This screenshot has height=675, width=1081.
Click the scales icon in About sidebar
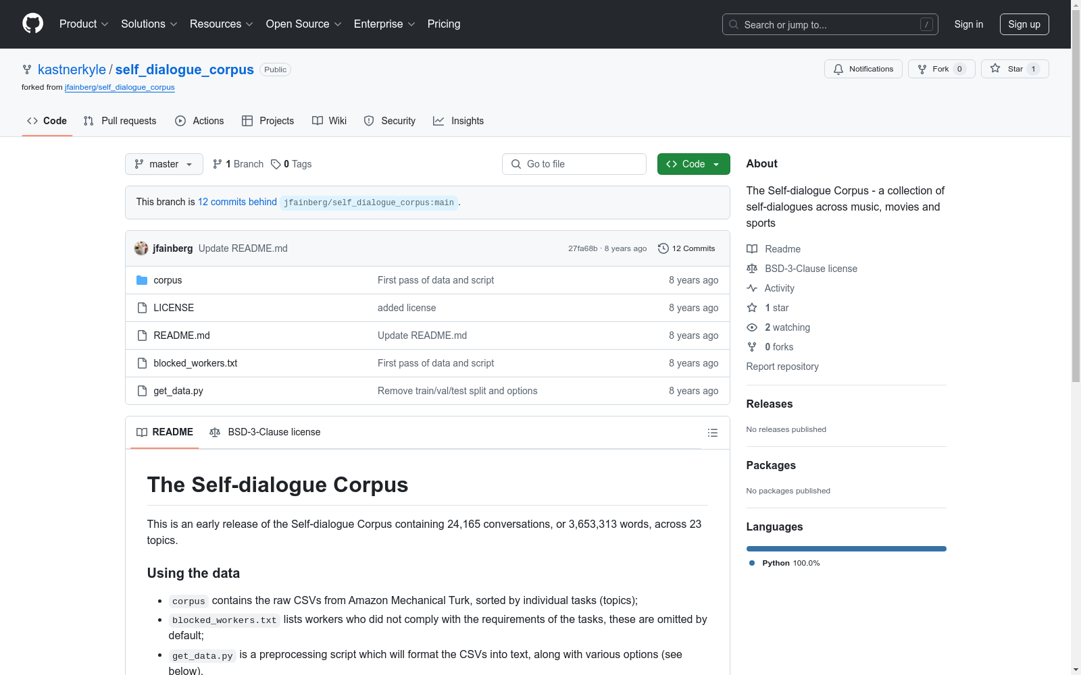(x=752, y=269)
